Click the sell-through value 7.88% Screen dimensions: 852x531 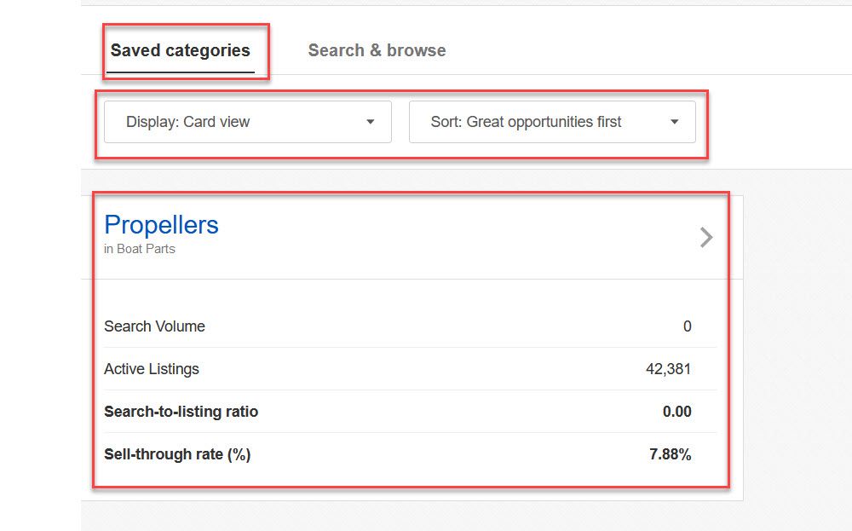tap(670, 454)
